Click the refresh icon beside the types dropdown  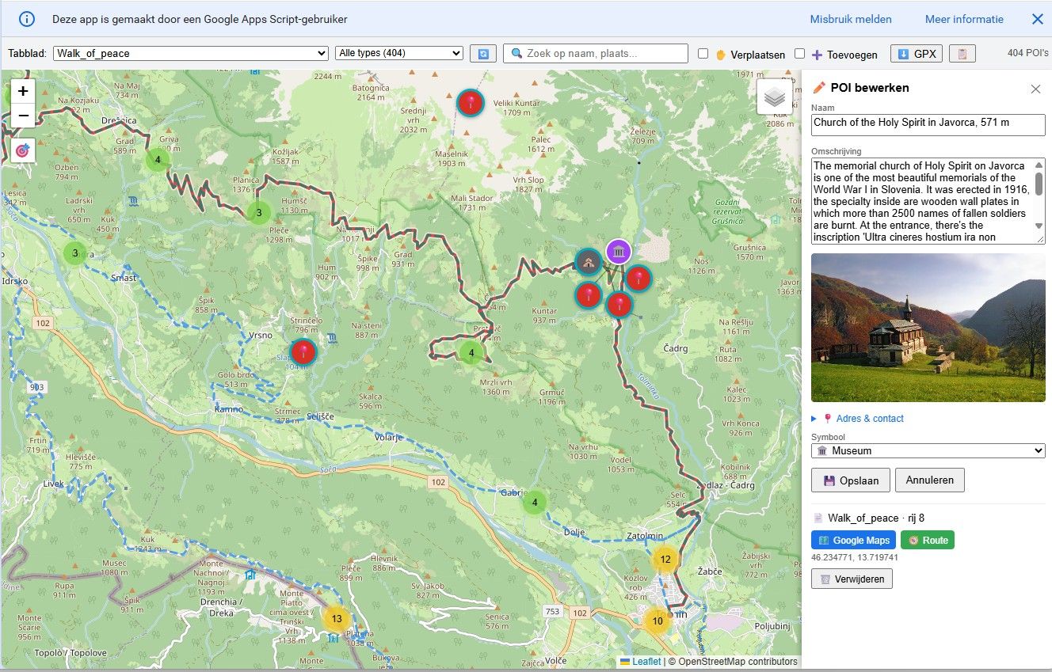(x=483, y=53)
